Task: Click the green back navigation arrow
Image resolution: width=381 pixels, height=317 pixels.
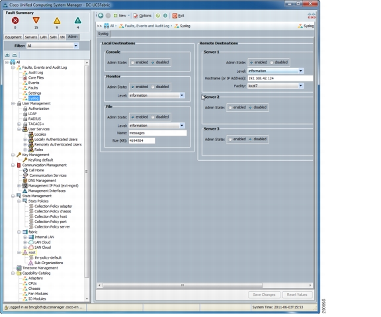Action: (101, 16)
